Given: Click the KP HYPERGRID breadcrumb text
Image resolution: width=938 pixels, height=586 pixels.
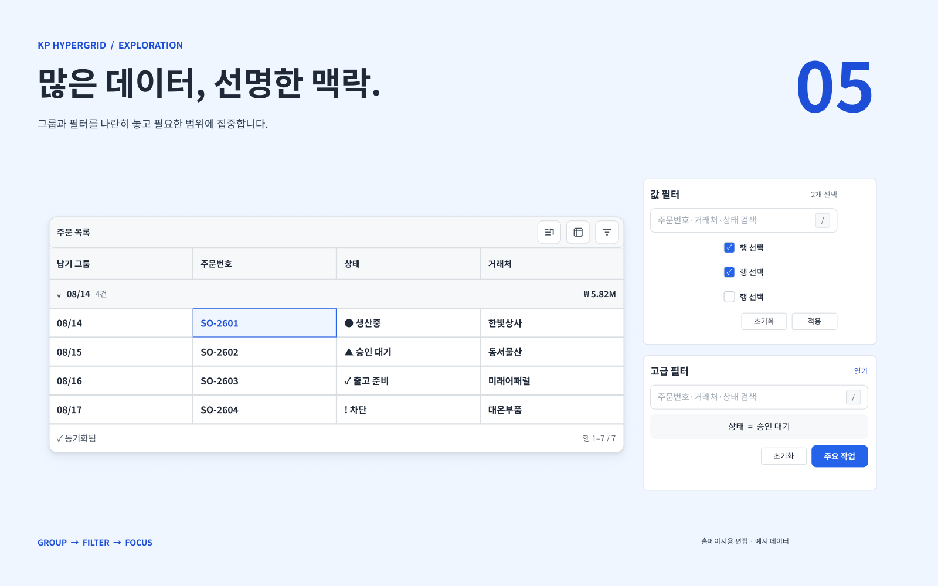Looking at the screenshot, I should click(72, 45).
